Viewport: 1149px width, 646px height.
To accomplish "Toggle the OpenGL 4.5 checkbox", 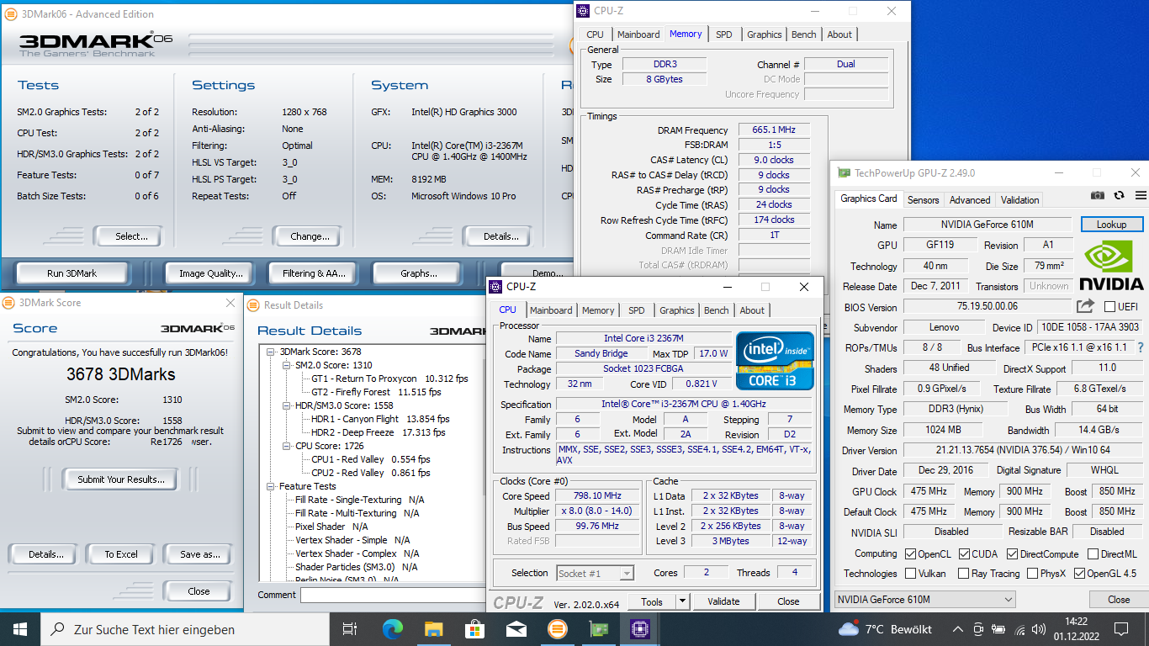I will (x=1078, y=574).
